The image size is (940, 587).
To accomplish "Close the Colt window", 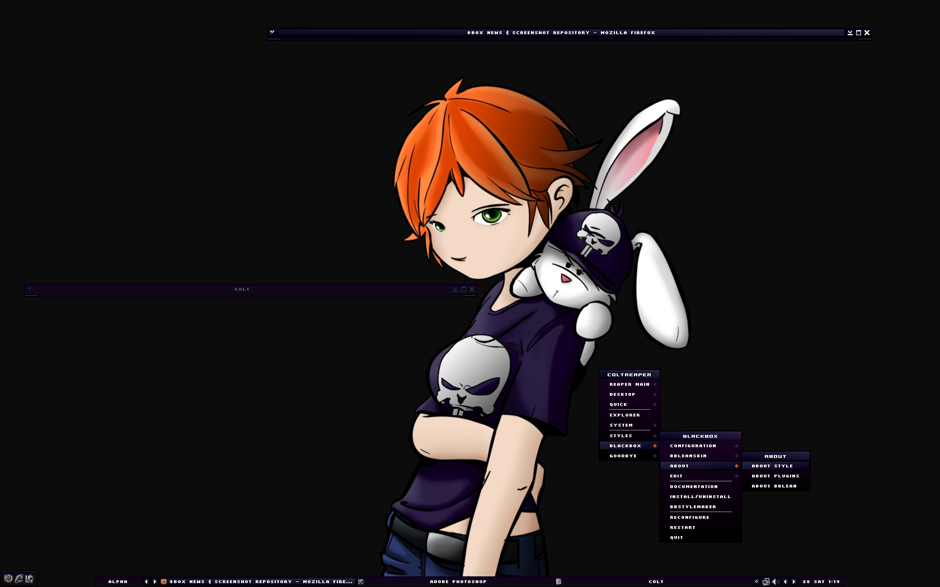I will (x=472, y=289).
